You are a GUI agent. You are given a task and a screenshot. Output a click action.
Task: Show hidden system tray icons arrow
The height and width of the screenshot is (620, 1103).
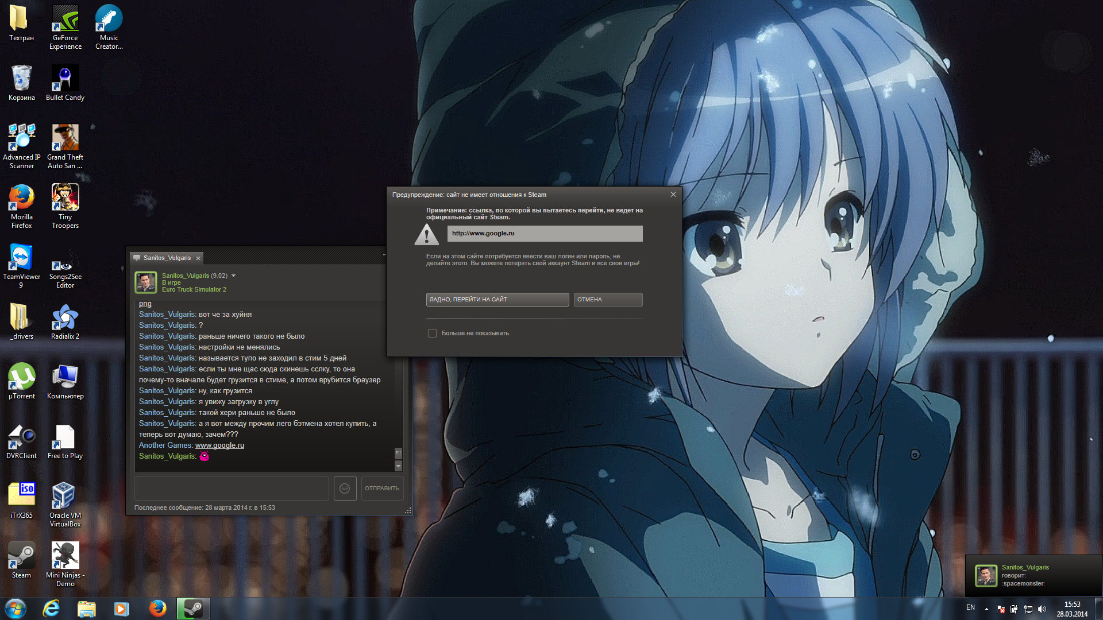tap(986, 609)
